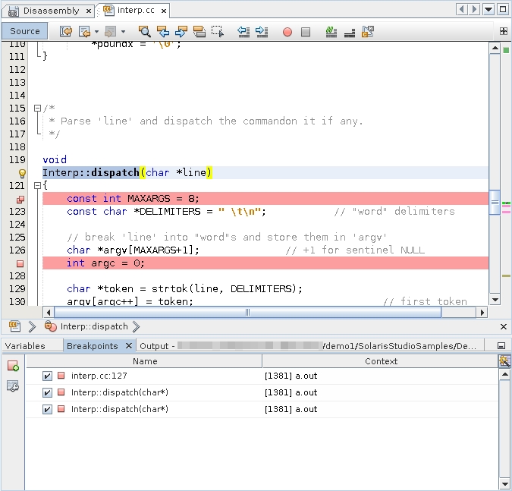Click the change visible columns icon

tap(504, 361)
